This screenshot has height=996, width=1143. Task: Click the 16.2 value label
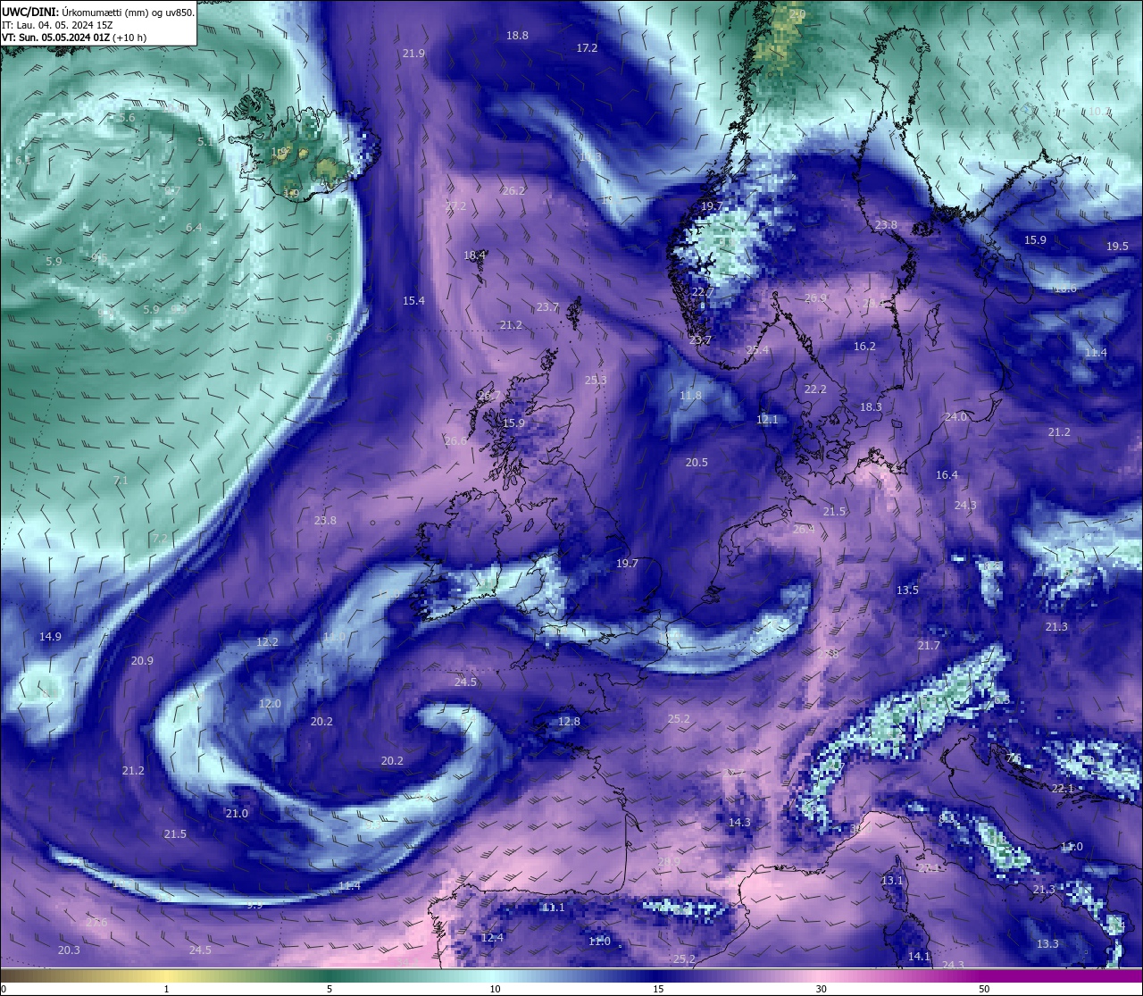[x=864, y=347]
